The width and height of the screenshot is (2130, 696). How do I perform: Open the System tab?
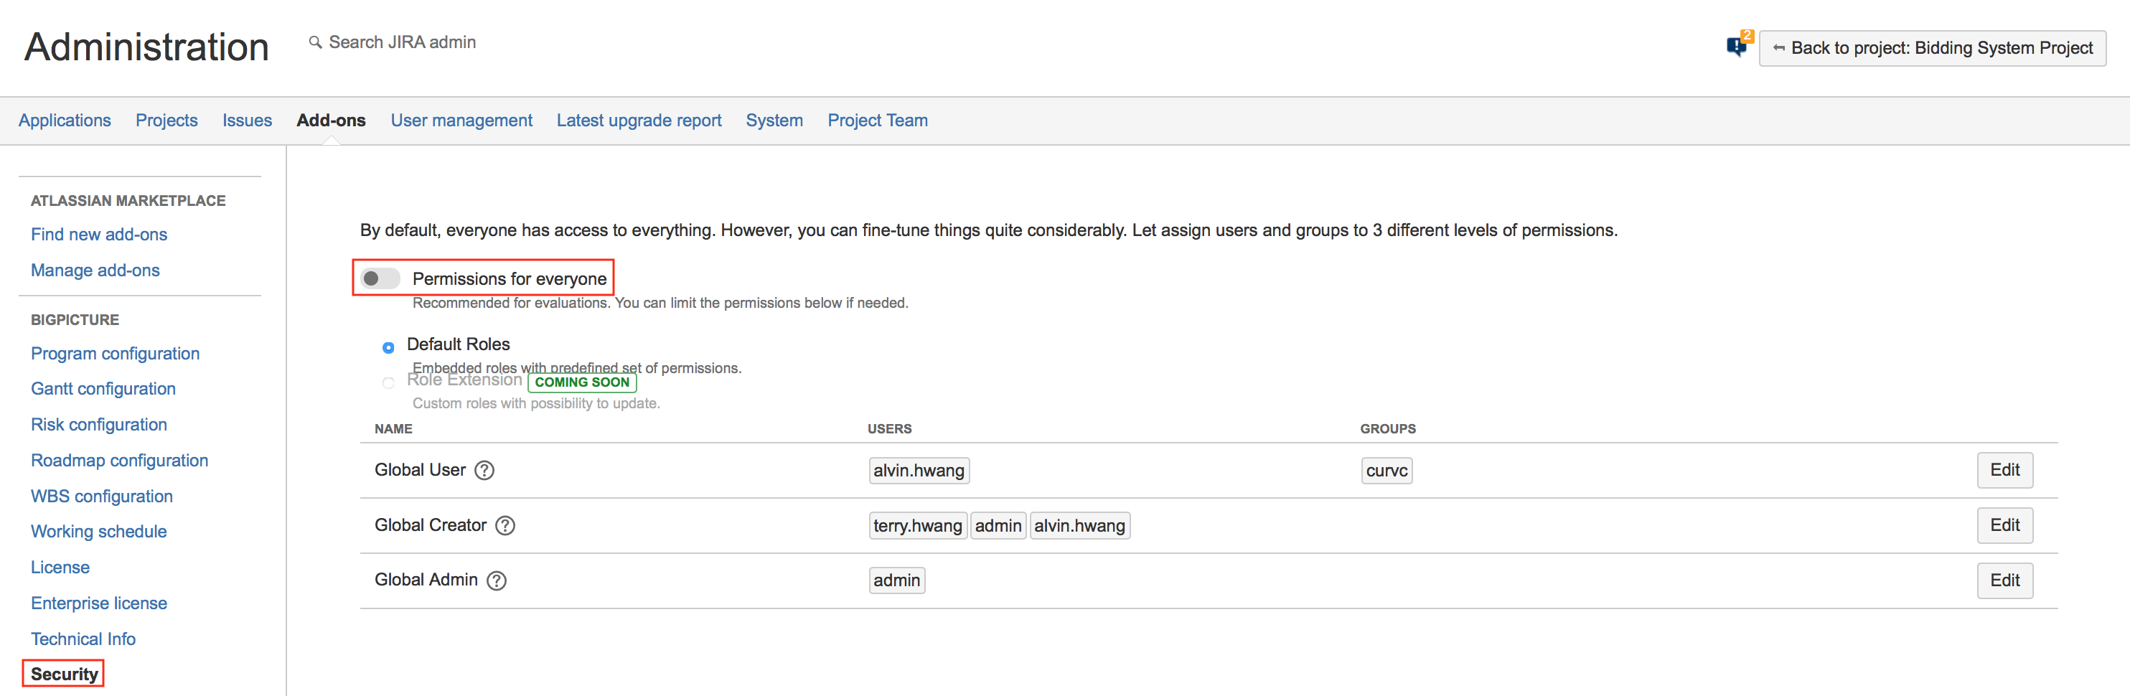coord(774,121)
